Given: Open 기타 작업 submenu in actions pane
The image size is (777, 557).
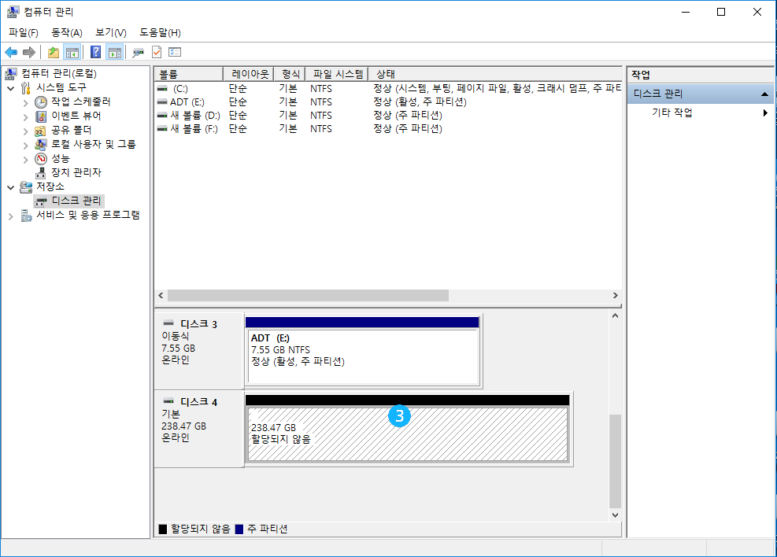Looking at the screenshot, I should (672, 113).
